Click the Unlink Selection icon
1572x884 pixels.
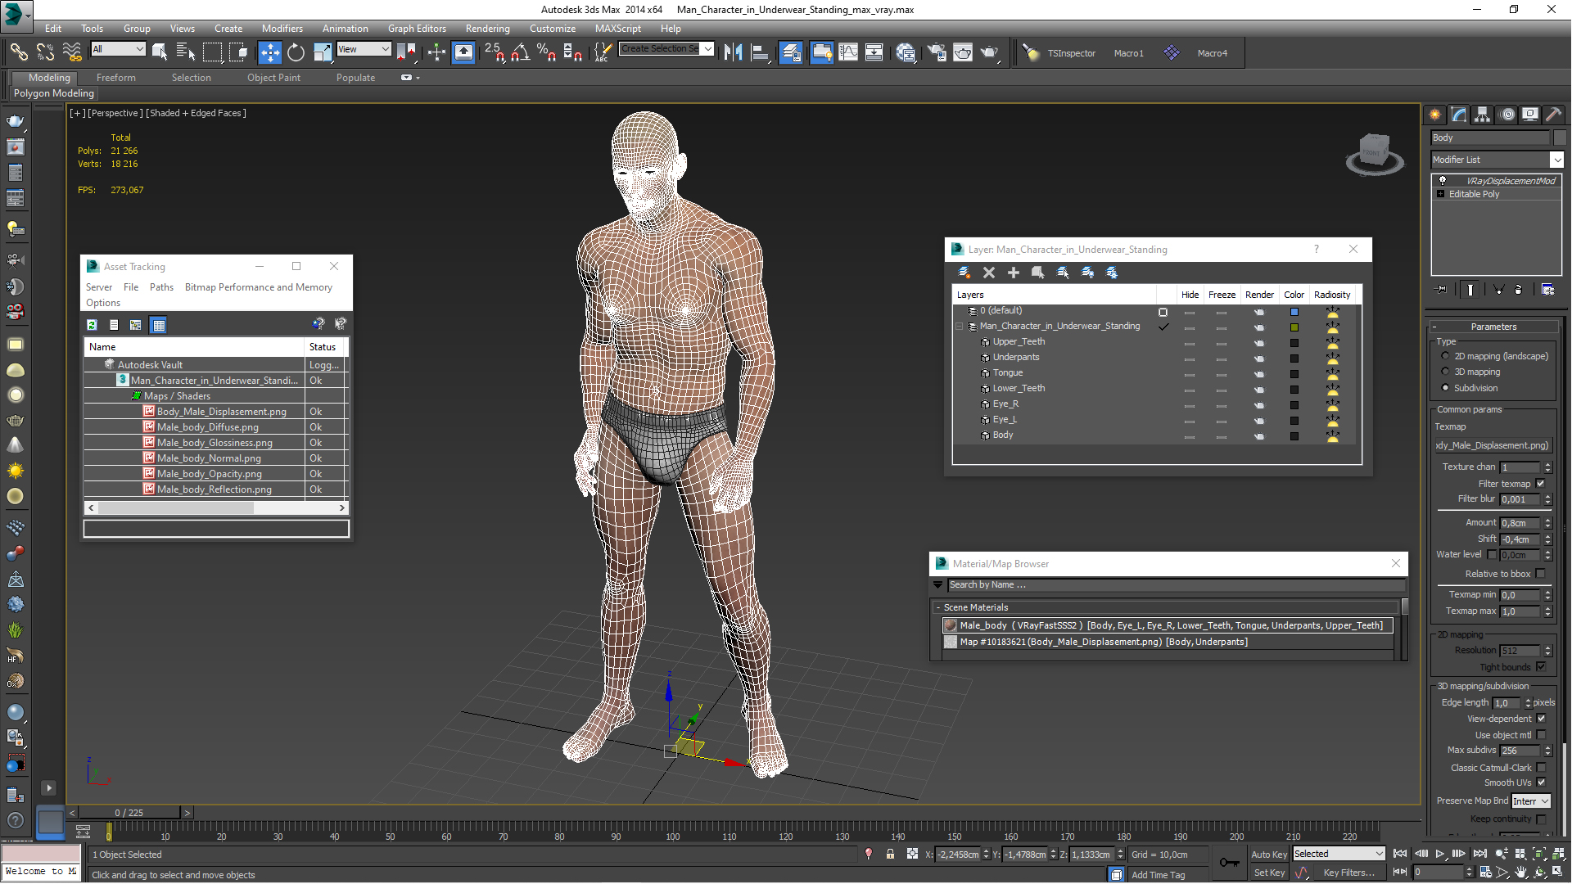tap(45, 52)
